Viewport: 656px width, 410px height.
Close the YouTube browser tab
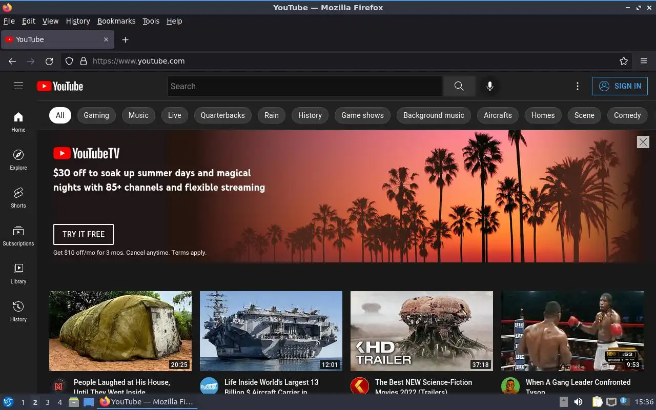tap(106, 39)
